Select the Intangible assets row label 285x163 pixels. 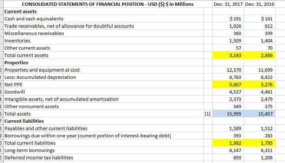pyautogui.click(x=61, y=99)
